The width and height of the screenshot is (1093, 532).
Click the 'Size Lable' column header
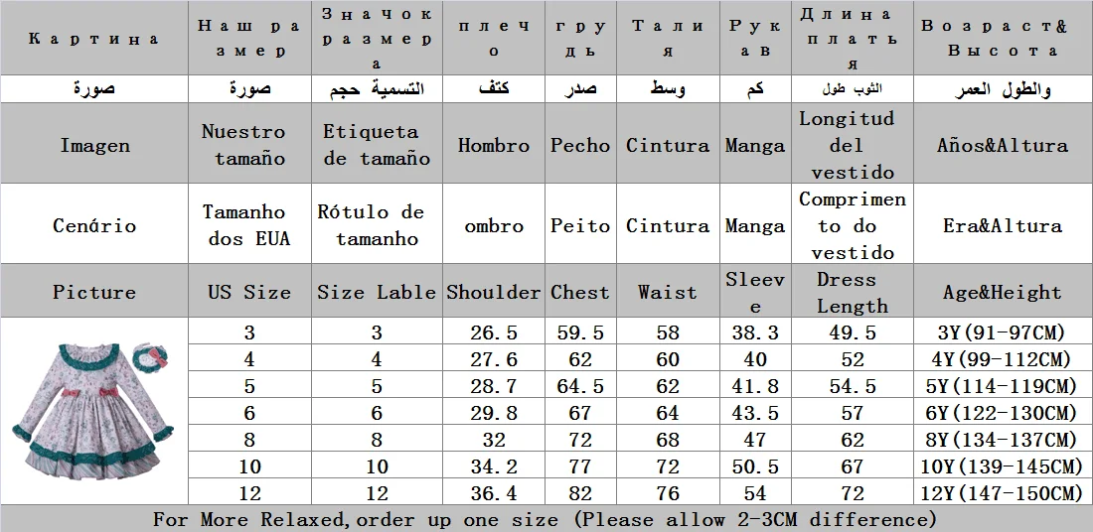[x=377, y=291]
